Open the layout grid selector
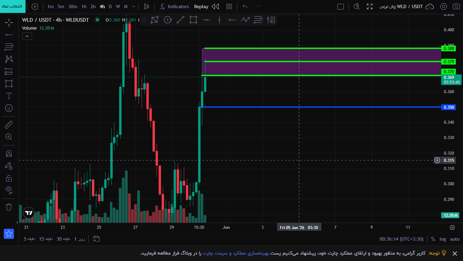 click(x=229, y=6)
